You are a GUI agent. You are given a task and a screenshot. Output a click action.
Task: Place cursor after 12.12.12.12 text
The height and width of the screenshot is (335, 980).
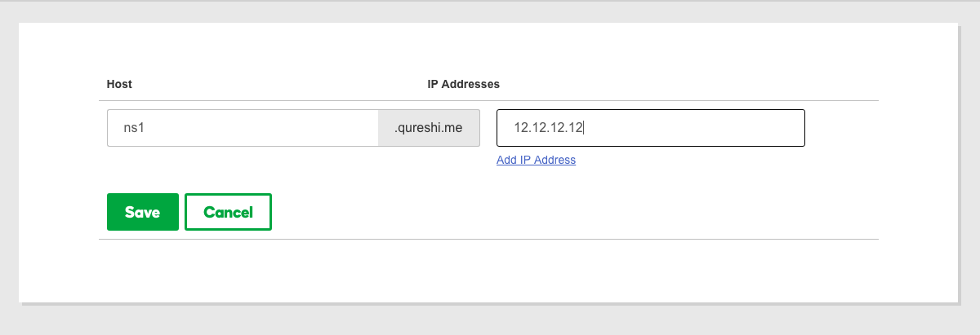click(x=584, y=128)
